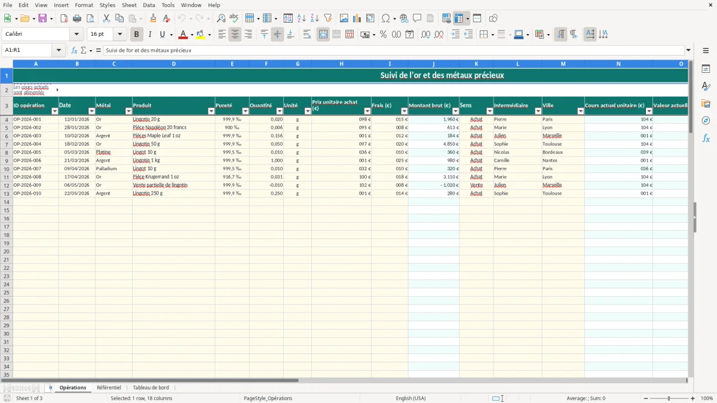Click the Insert Hyperlink icon
This screenshot has width=717, height=403.
(405, 19)
